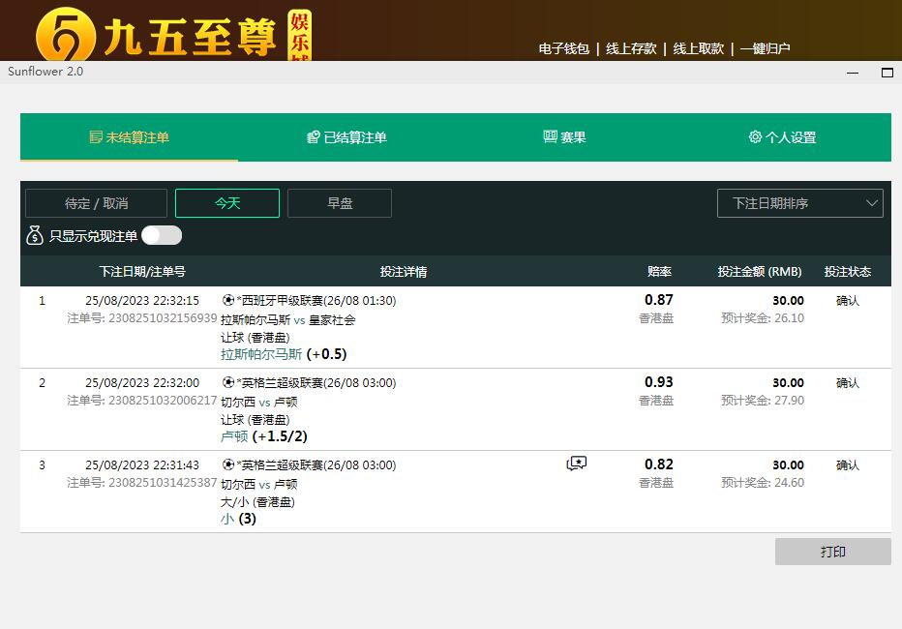Click 卢顿 (+1.5/2) selection
Screen dimensions: 902x629
click(x=264, y=436)
